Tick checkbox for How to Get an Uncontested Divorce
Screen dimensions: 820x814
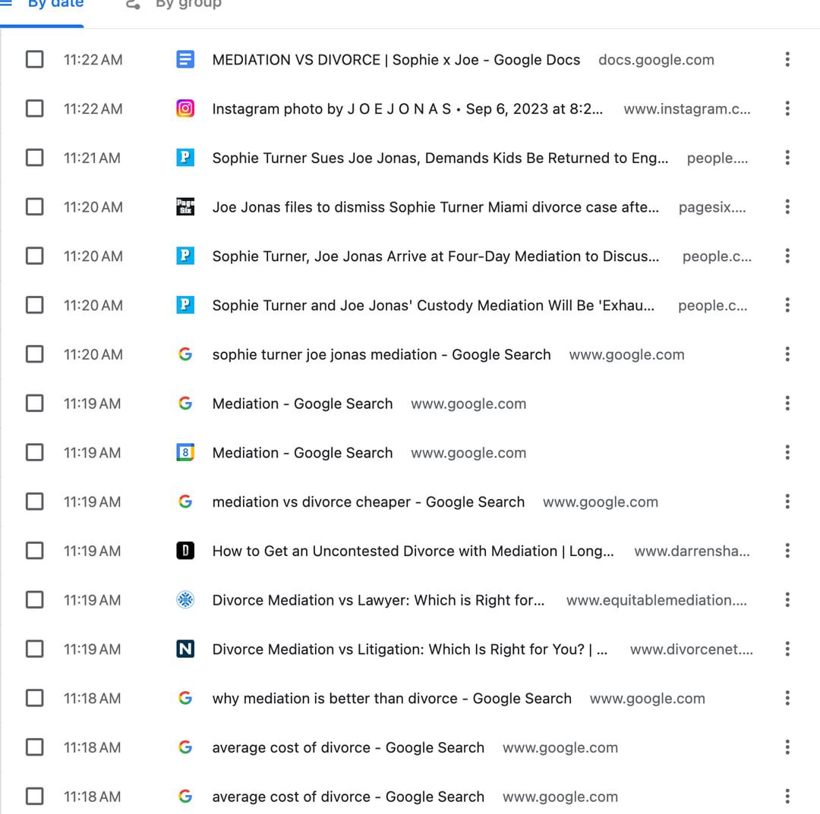click(x=34, y=551)
